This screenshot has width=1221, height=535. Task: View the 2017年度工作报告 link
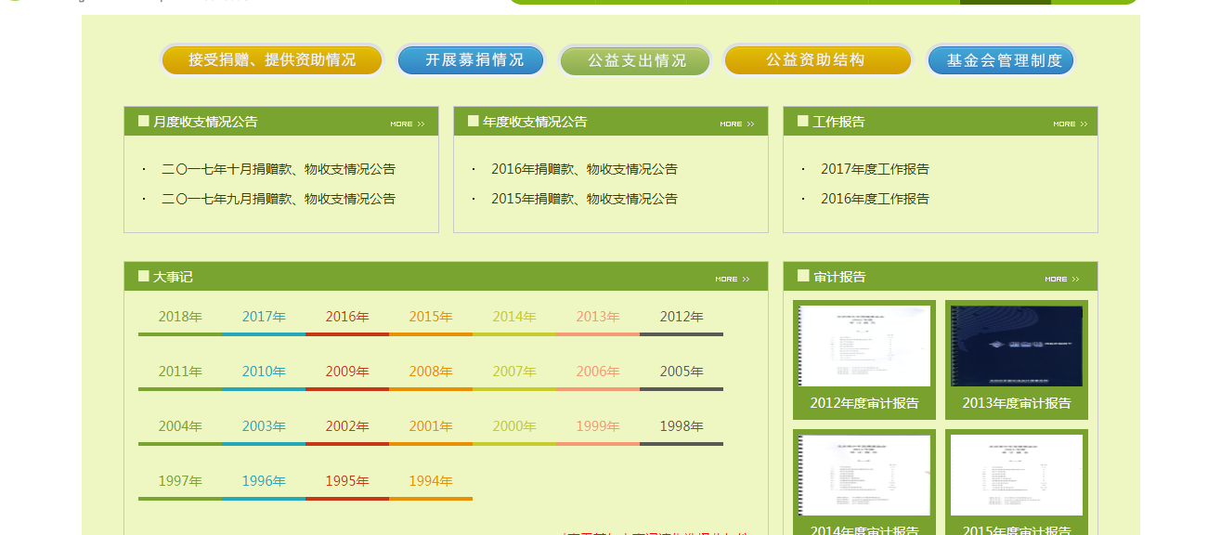click(x=875, y=169)
